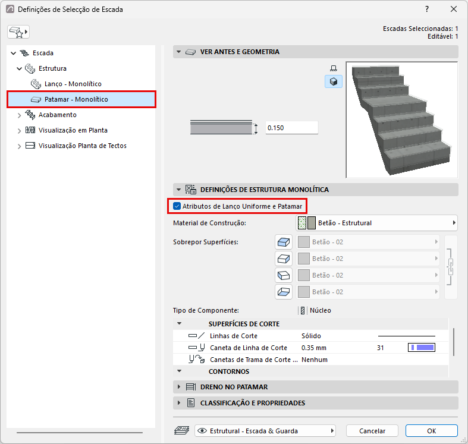Click the top surface override icon

283,242
